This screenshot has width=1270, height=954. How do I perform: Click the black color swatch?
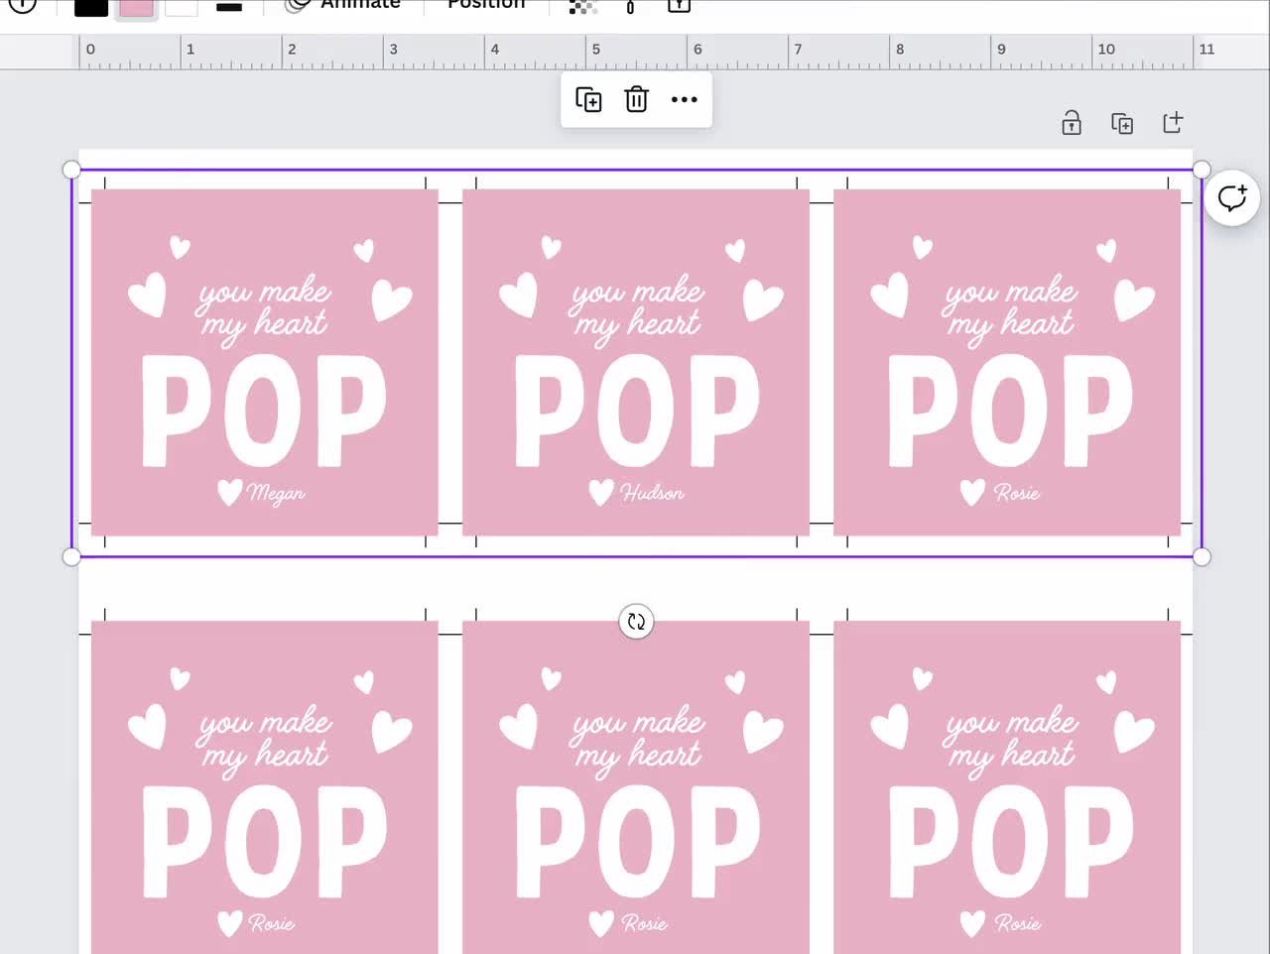[x=90, y=7]
